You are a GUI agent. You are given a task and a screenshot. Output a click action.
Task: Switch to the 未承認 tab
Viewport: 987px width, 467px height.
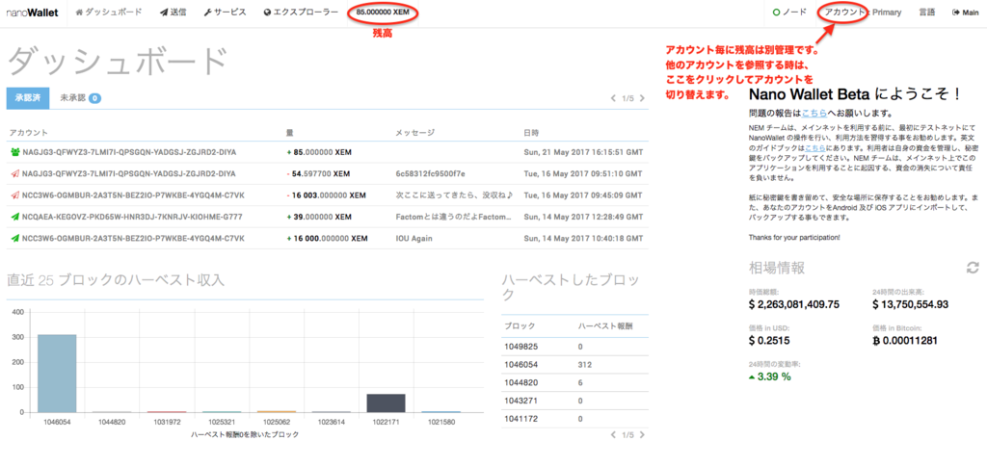(x=81, y=98)
